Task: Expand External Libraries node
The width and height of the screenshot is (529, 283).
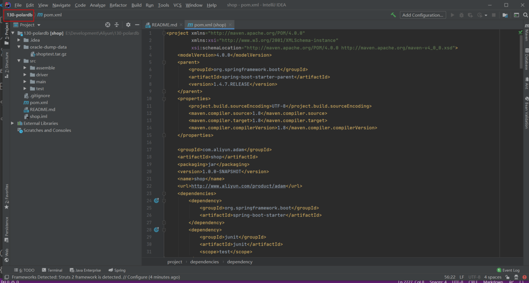Action: tap(13, 123)
